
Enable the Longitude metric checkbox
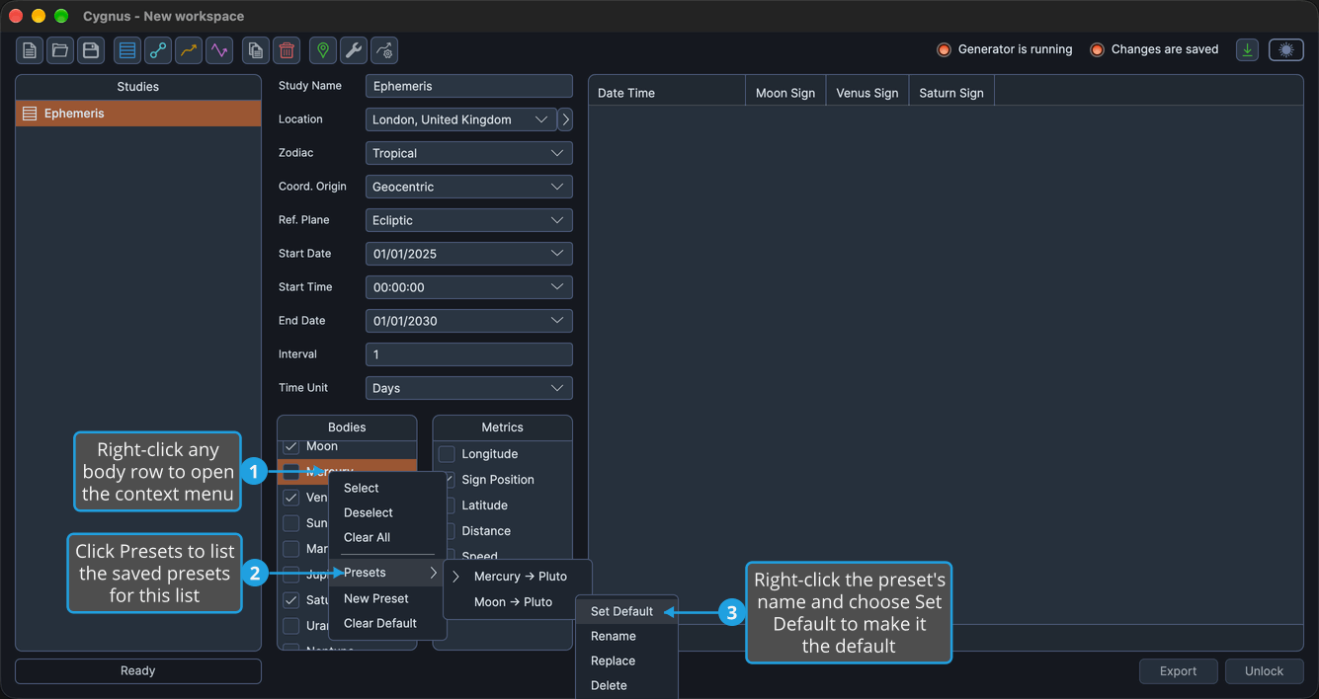pos(447,454)
